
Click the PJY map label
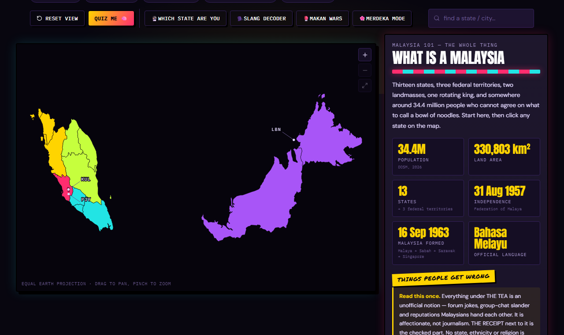(x=86, y=200)
